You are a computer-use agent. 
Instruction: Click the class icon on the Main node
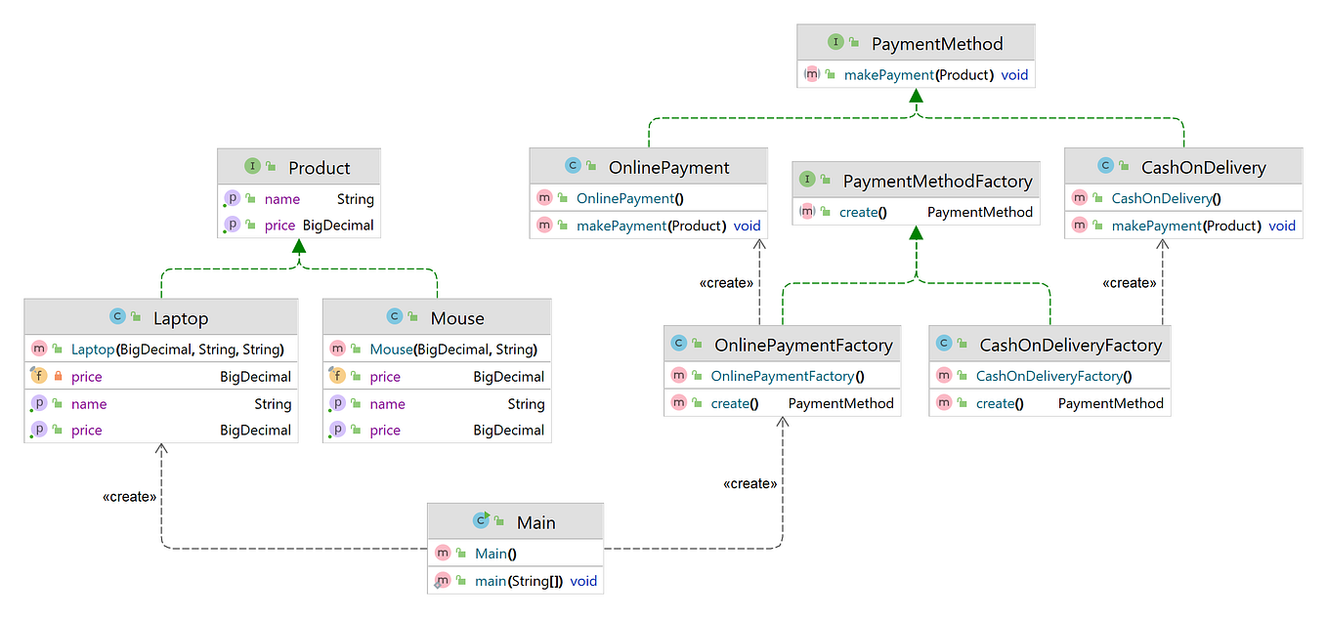481,520
